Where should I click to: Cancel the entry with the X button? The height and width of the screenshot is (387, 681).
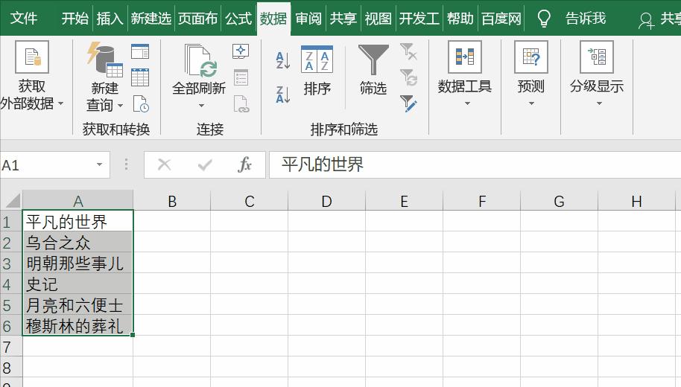[x=164, y=164]
